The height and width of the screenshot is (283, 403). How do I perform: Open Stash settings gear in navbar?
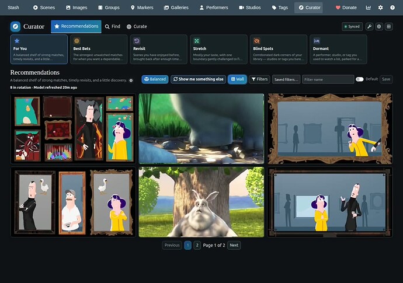pyautogui.click(x=380, y=8)
